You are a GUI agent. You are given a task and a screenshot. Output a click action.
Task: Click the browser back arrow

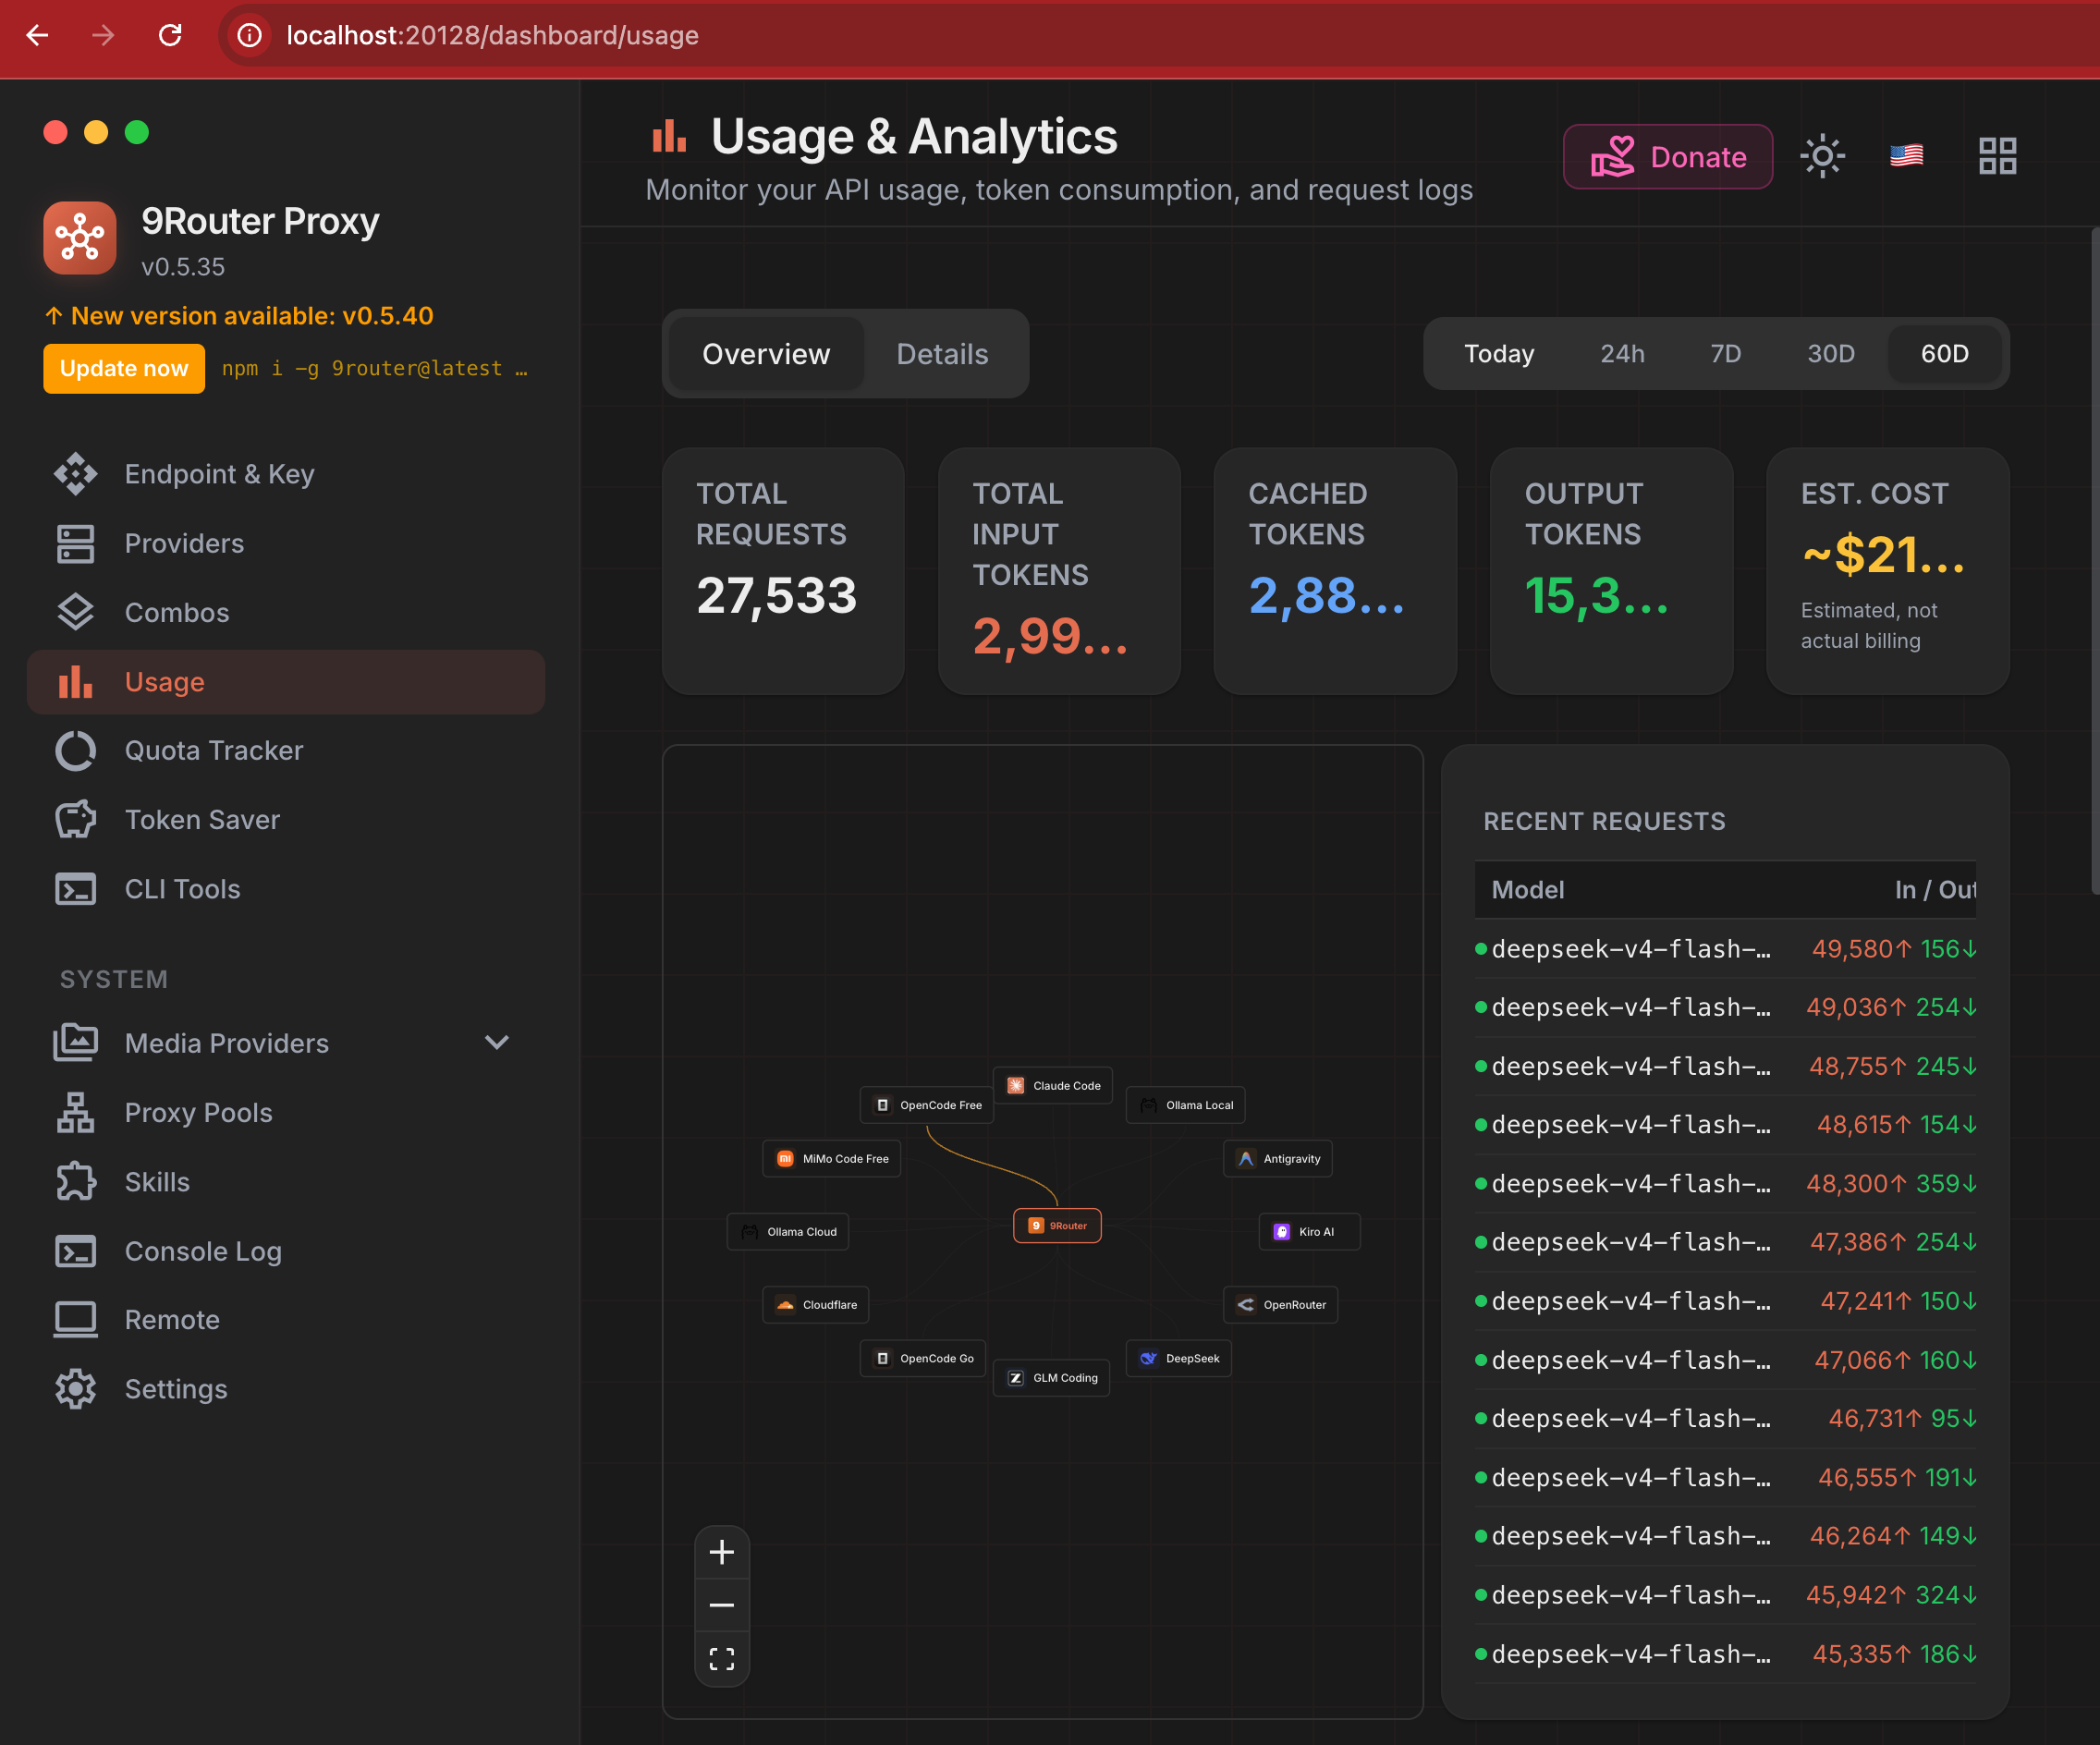37,36
